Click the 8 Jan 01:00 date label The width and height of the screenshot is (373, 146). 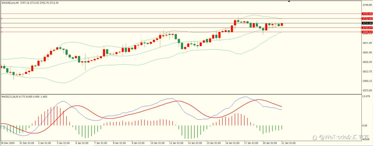pyautogui.click(x=119, y=143)
